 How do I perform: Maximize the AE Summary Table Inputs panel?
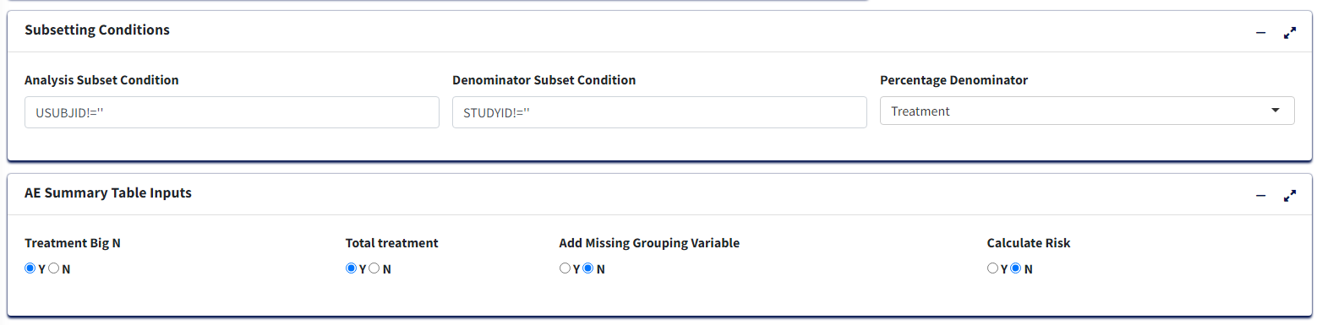pyautogui.click(x=1290, y=196)
